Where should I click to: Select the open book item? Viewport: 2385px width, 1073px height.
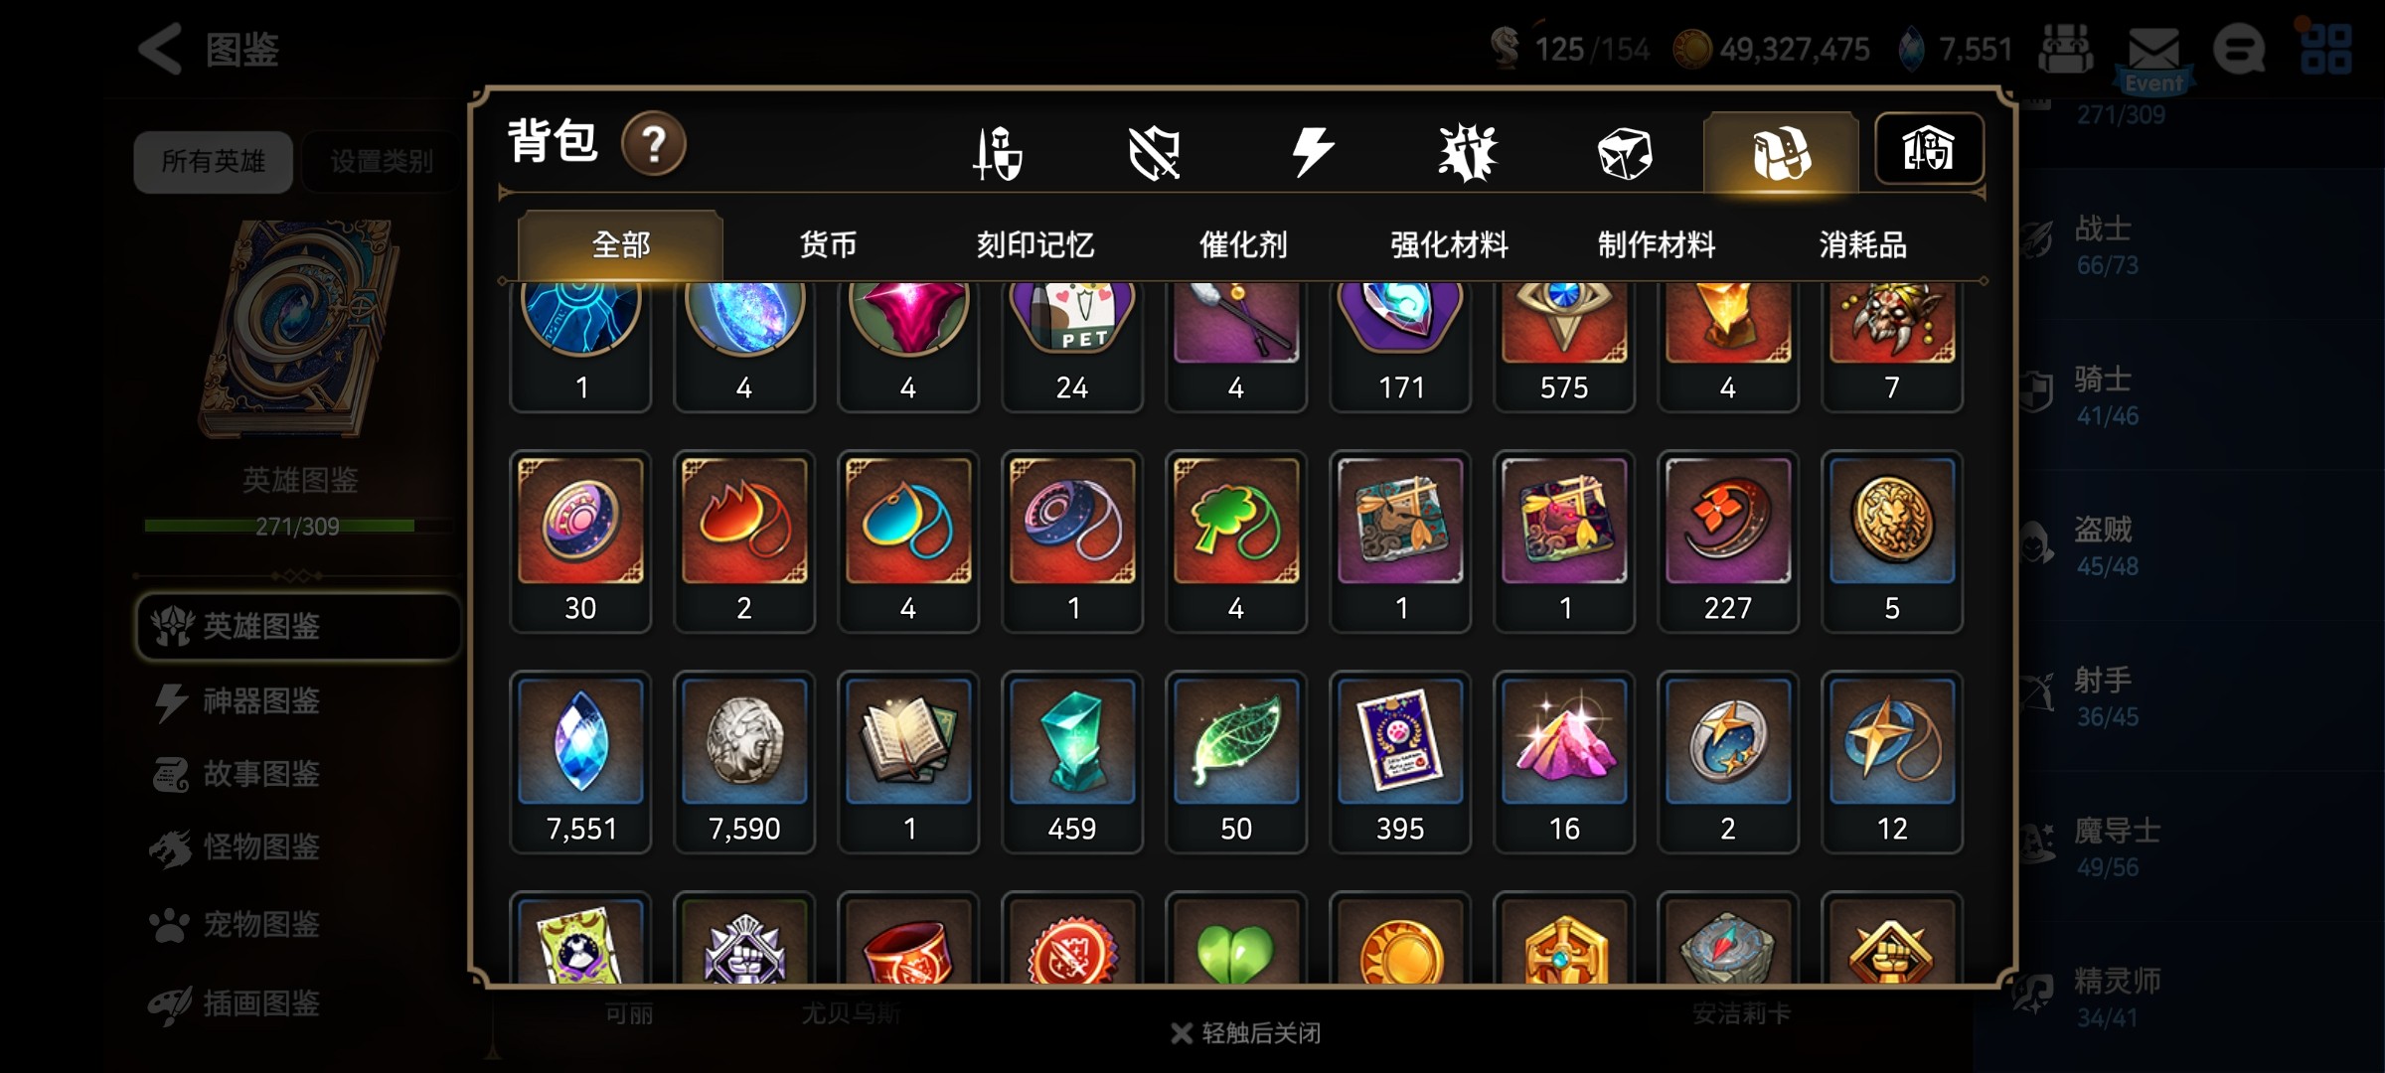click(908, 762)
